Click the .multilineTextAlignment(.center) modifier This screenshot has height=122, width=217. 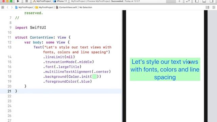[77, 72]
